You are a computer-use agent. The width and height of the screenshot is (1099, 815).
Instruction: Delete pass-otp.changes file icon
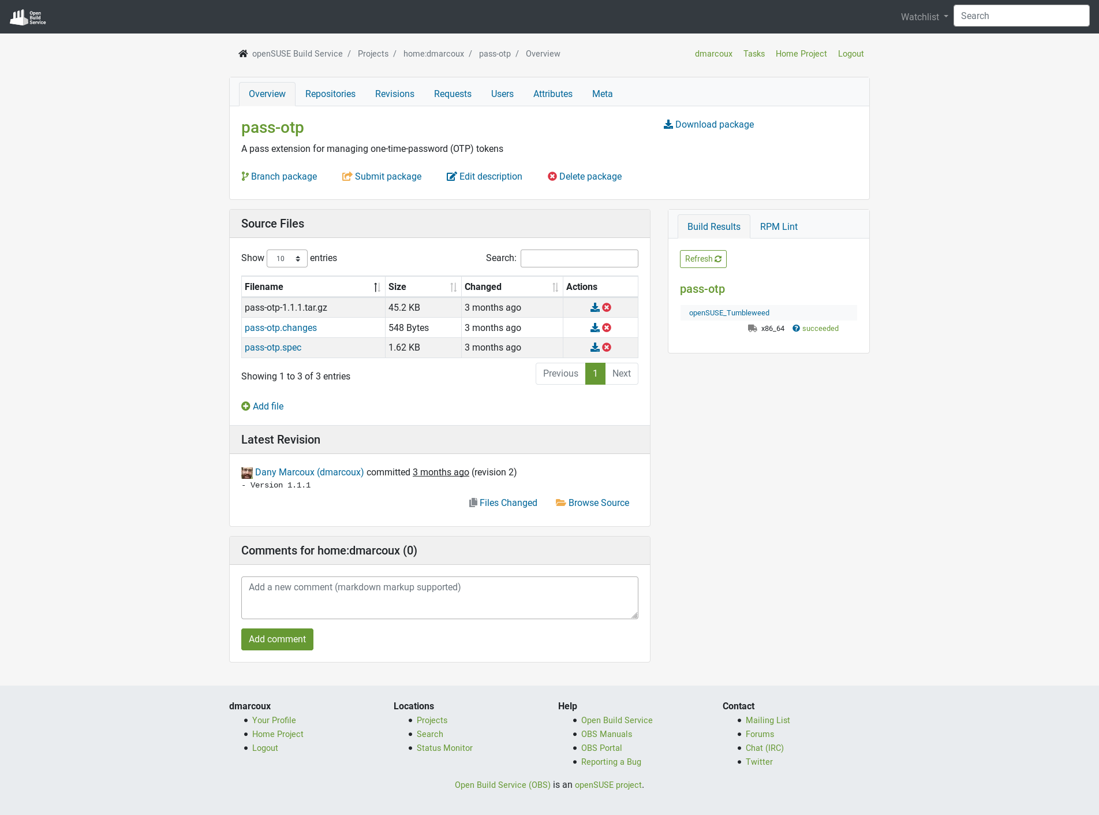tap(607, 328)
